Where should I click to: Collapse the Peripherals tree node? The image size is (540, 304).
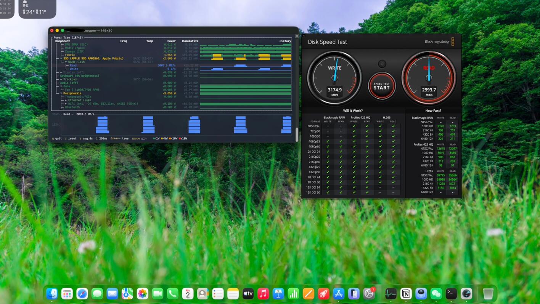pos(61,93)
